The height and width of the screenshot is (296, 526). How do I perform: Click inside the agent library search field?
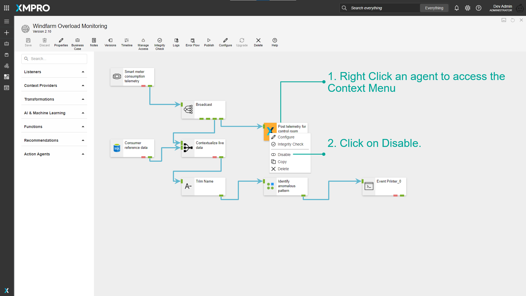(x=54, y=59)
